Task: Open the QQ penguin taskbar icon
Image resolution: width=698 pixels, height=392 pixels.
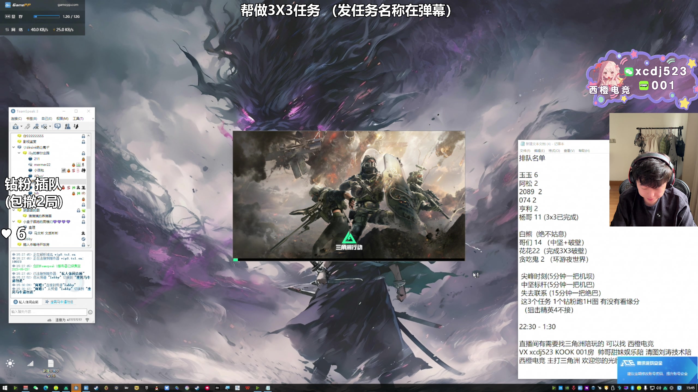Action: coord(157,388)
